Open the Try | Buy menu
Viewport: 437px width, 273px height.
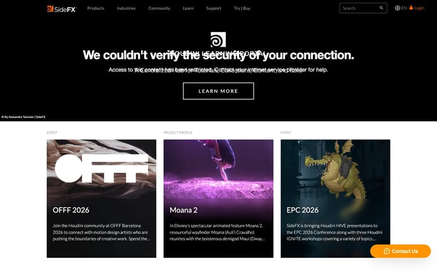pos(242,8)
